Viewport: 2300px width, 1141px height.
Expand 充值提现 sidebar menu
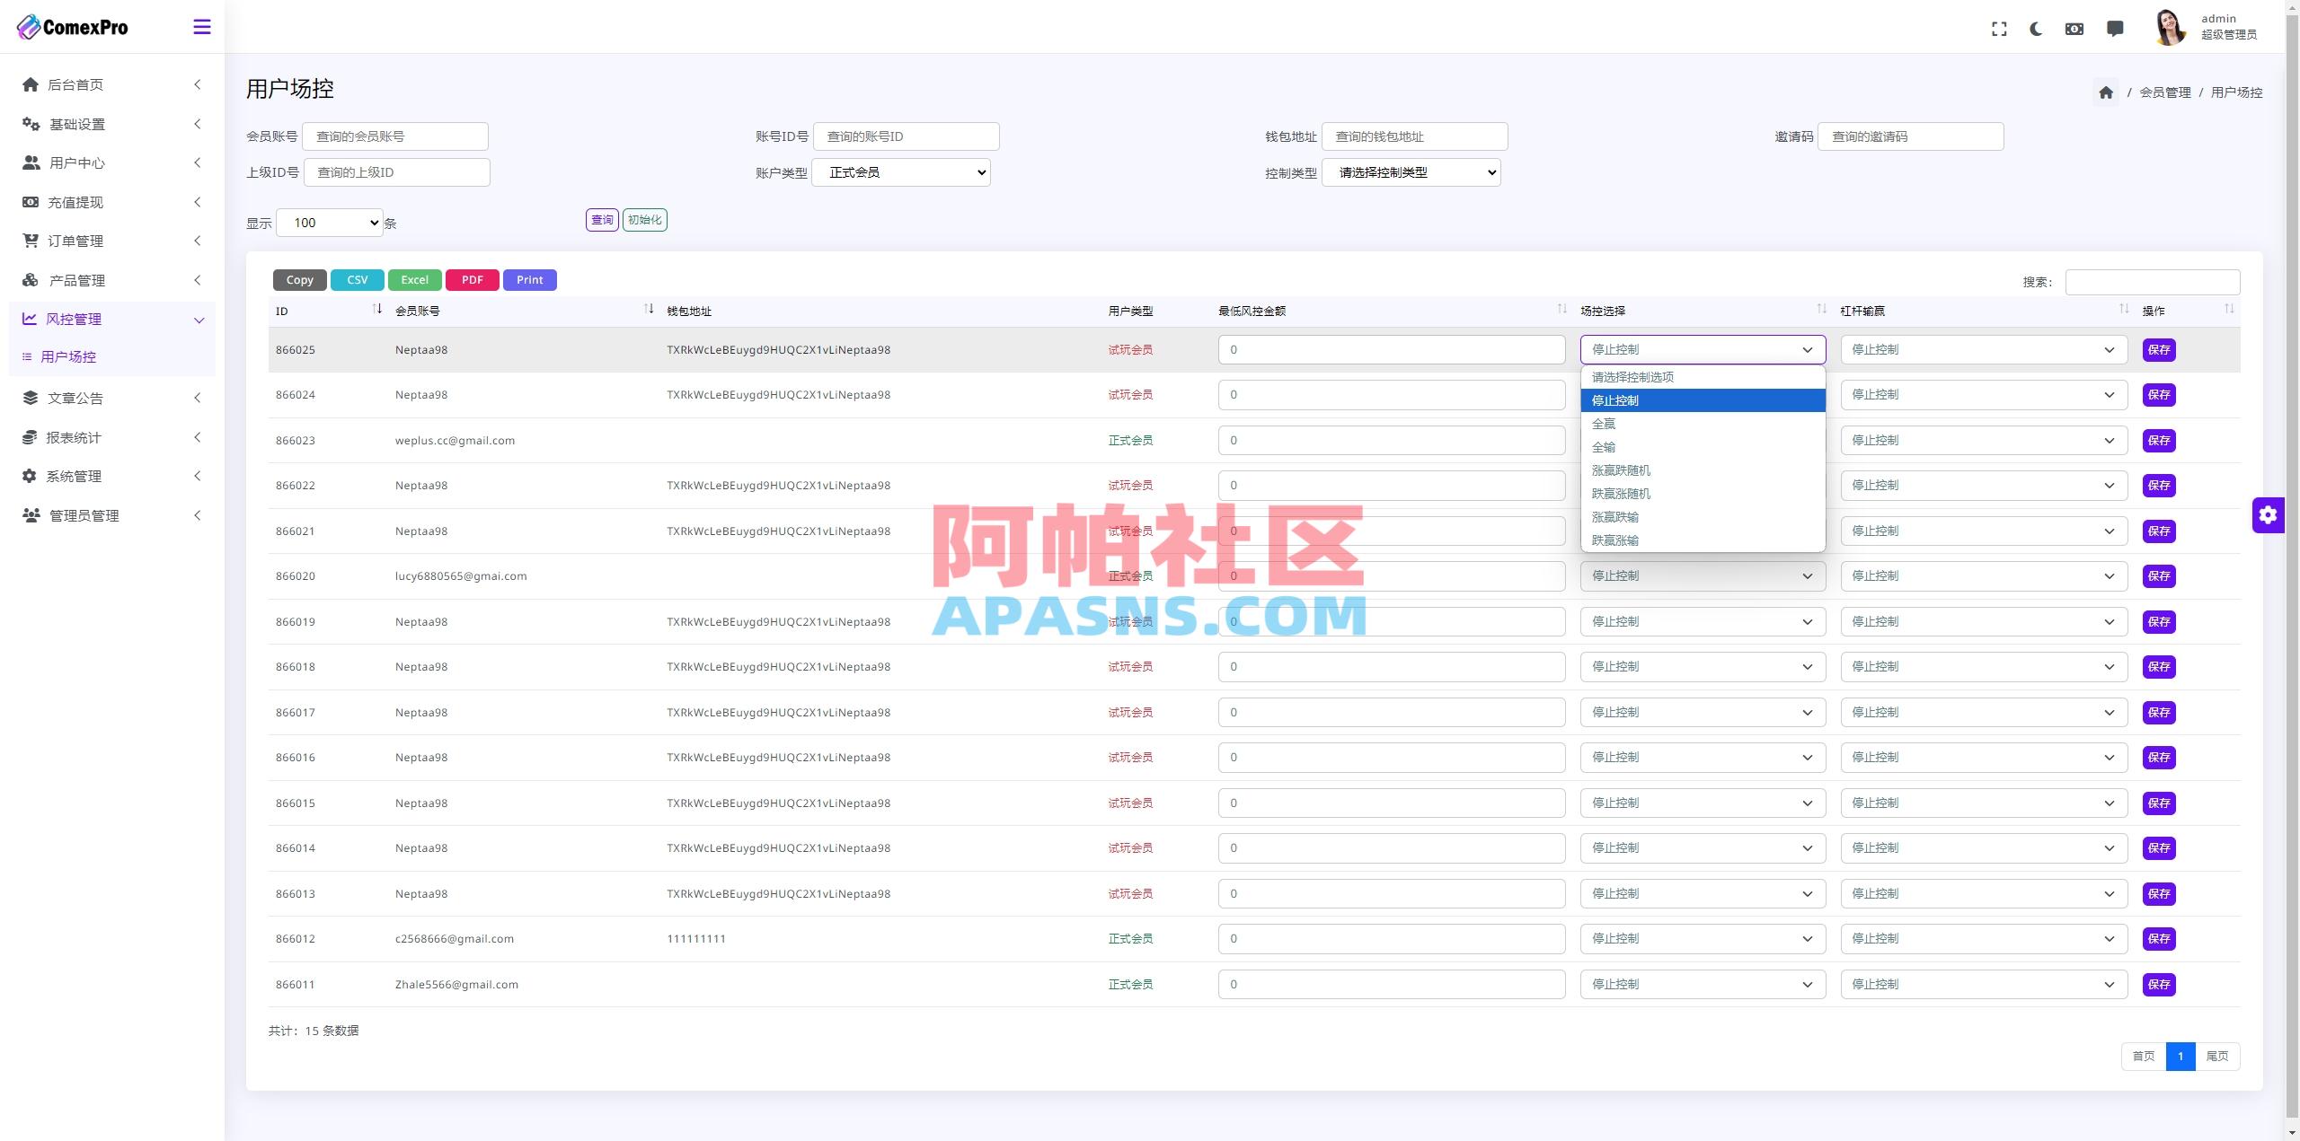(x=112, y=202)
